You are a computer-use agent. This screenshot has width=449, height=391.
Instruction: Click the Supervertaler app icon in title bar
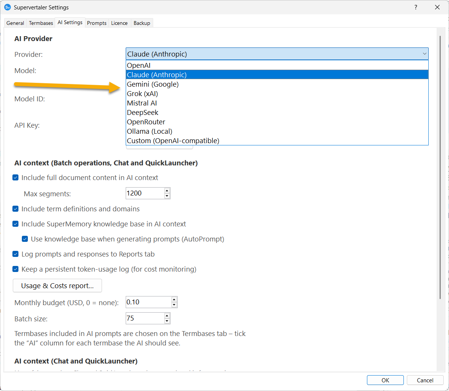point(8,7)
